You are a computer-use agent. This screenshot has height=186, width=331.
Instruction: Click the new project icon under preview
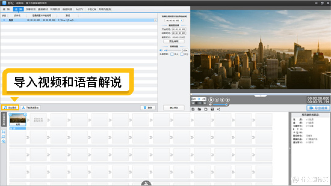click(206, 109)
